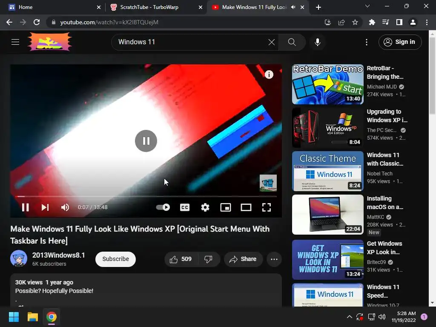This screenshot has height=327, width=436.
Task: Open 2013Windows8.1 channel avatar
Action: [19, 258]
